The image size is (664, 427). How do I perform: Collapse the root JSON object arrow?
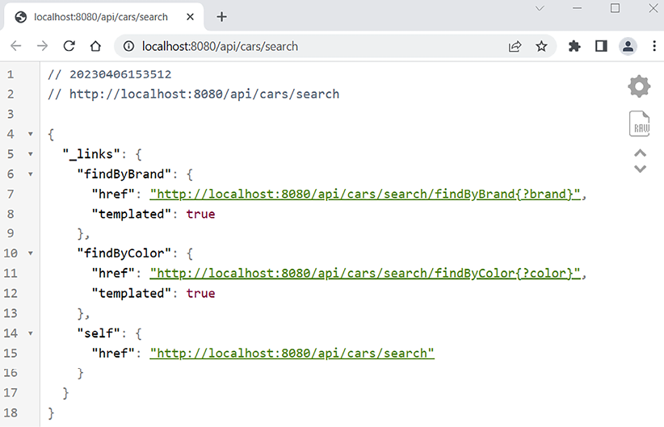31,134
